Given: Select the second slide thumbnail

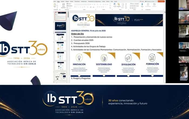Looking at the screenshot, I should click(60, 26).
